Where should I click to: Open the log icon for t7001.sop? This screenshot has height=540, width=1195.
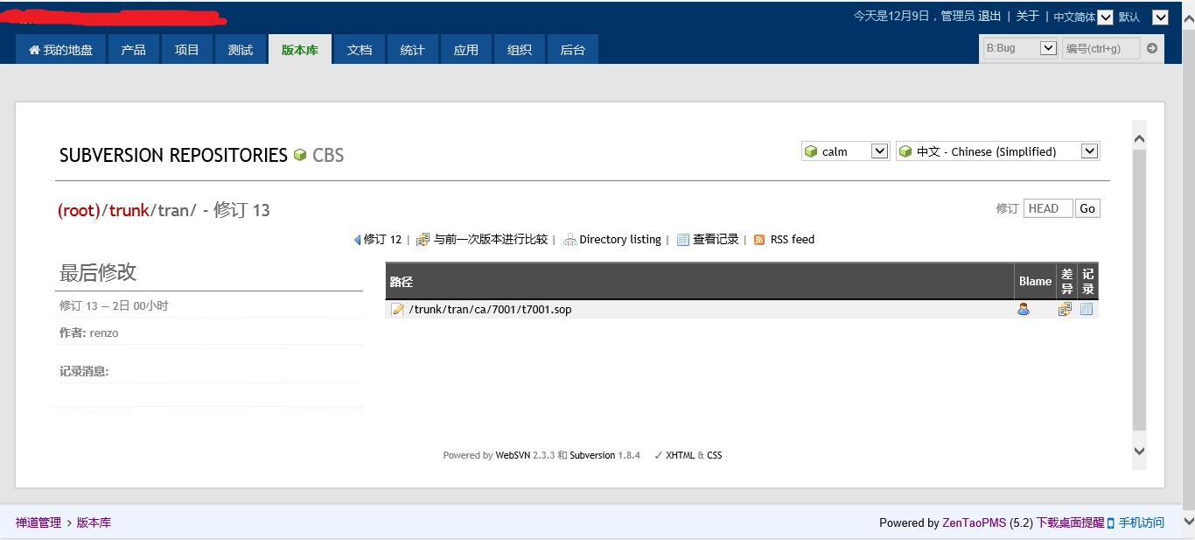point(1087,309)
